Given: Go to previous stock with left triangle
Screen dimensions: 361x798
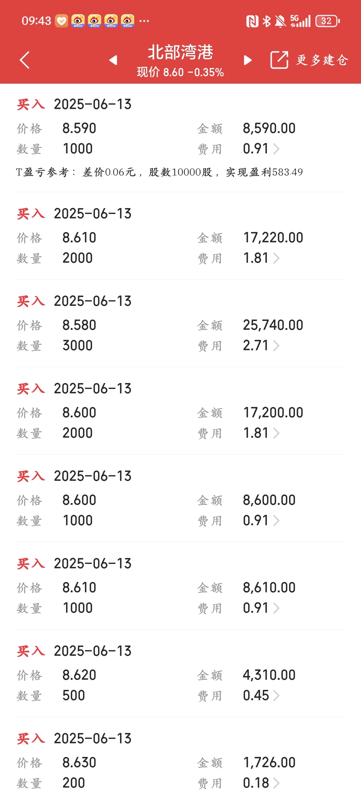Looking at the screenshot, I should tap(114, 60).
